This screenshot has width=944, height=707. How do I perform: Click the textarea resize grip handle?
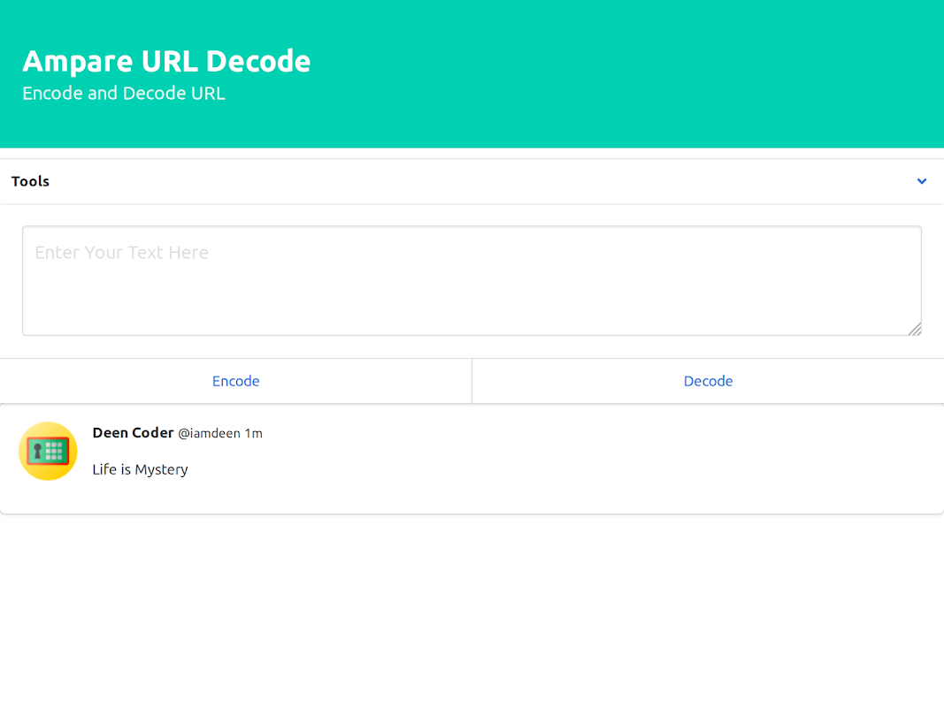point(915,329)
